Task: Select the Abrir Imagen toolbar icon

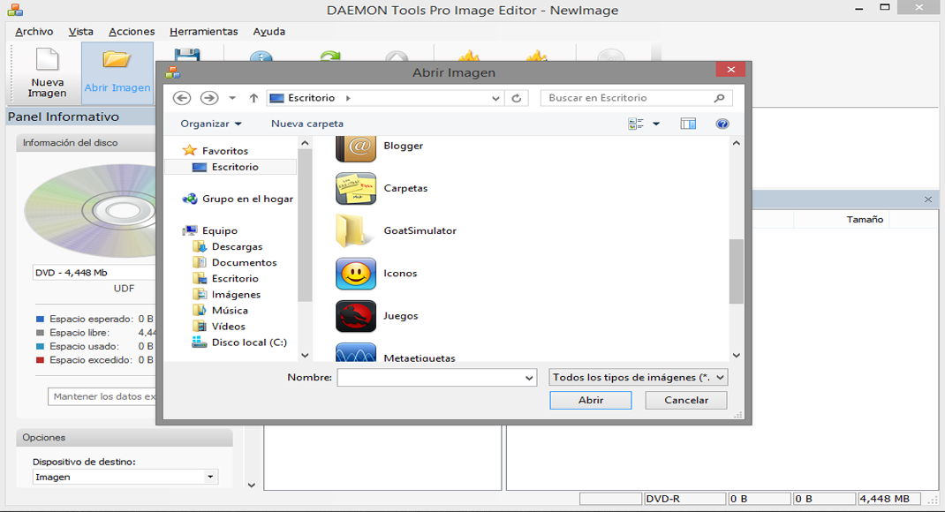Action: tap(115, 71)
